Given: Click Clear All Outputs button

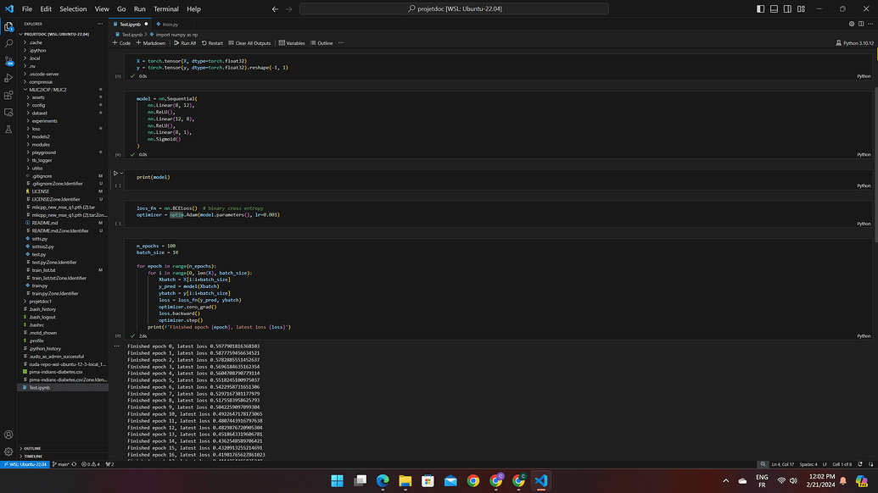Looking at the screenshot, I should pos(249,42).
